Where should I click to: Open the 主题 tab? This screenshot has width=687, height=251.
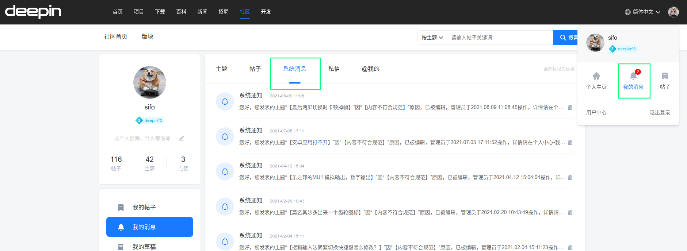click(222, 69)
